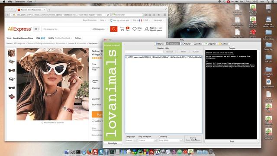The width and height of the screenshot is (277, 156).
Task: Click the Sunglasses breadcrumb
Action: click(x=93, y=43)
